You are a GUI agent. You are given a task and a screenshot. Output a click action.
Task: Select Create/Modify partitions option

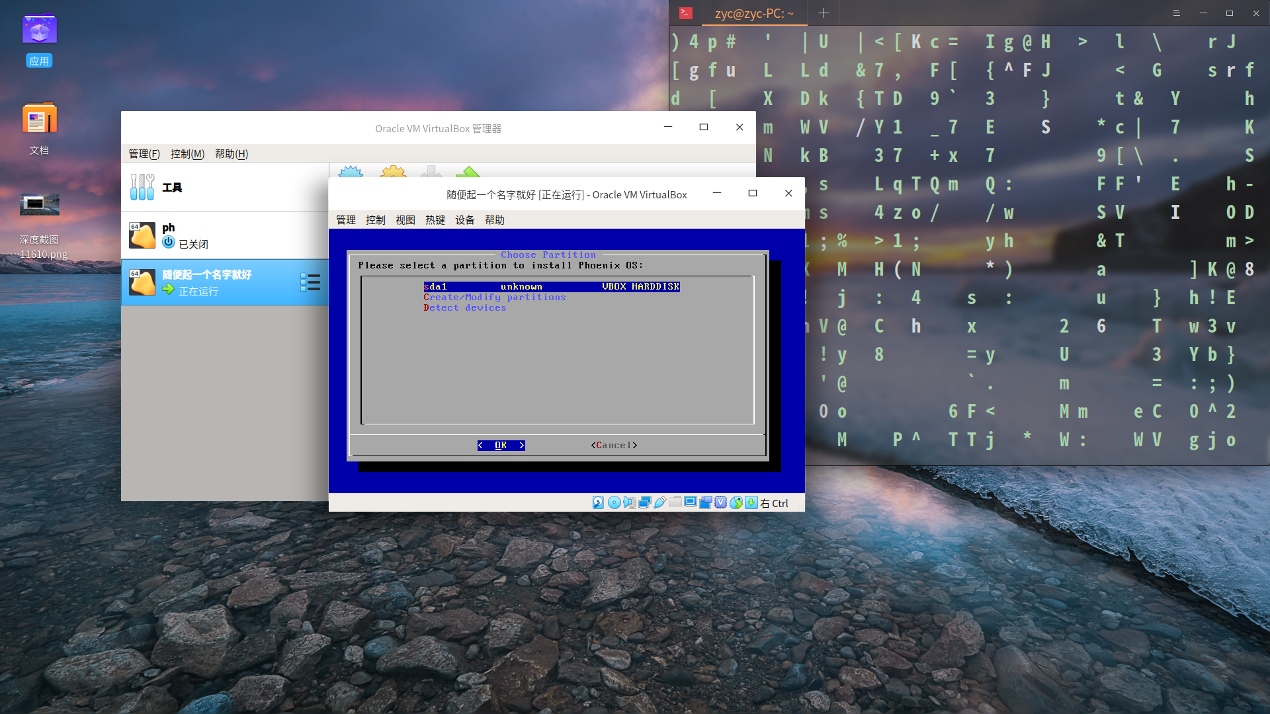point(493,296)
